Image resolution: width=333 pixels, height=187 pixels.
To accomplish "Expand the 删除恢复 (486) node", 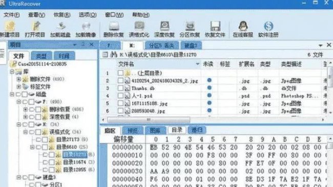I will 26,109.
